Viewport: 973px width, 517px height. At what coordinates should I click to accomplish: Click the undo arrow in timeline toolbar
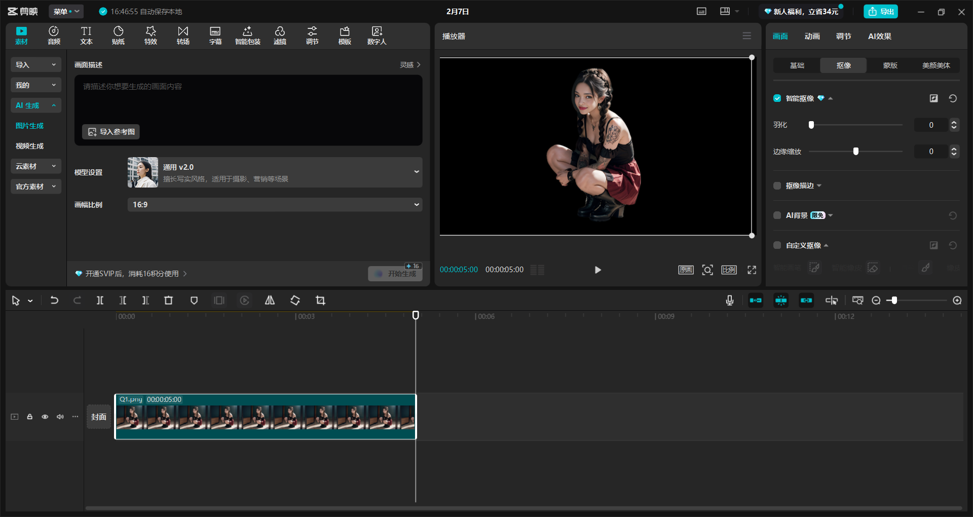coord(54,301)
